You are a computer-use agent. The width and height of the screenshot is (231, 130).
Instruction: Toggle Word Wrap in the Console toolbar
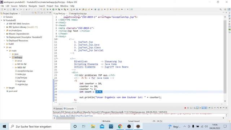[x=200, y=108]
